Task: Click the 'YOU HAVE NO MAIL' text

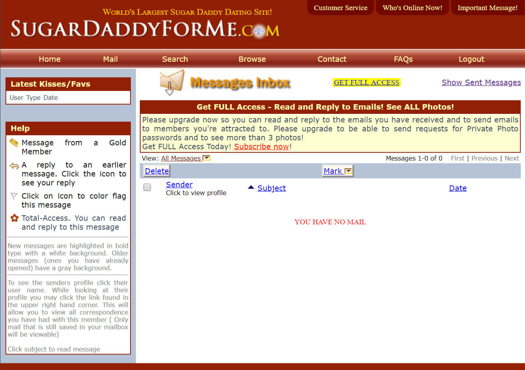Action: 330,222
